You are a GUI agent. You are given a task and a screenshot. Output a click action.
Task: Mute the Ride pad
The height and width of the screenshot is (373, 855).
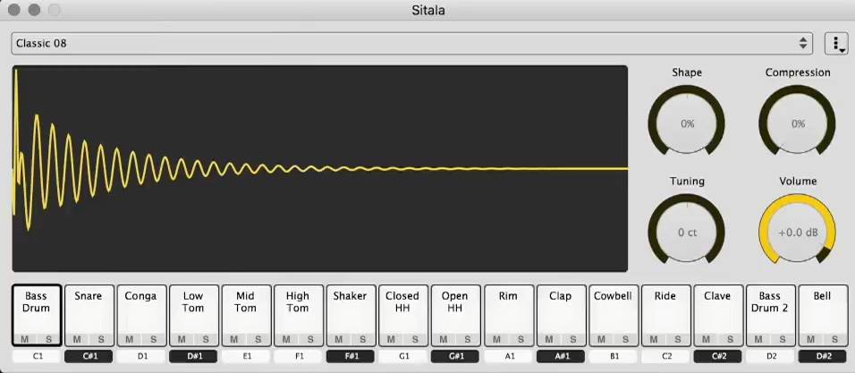pos(654,339)
